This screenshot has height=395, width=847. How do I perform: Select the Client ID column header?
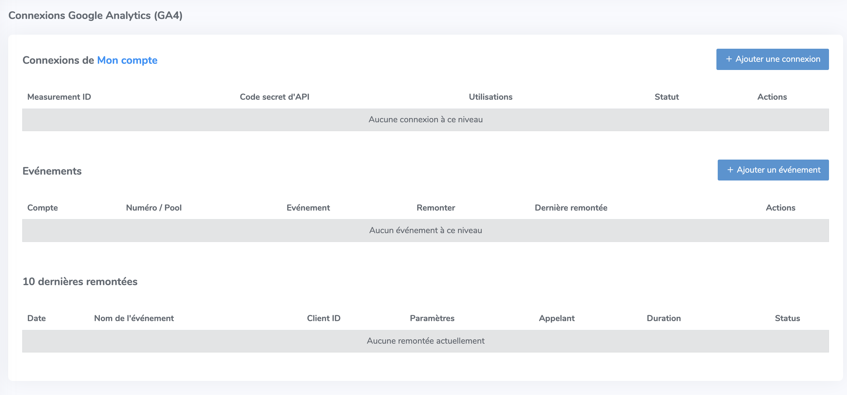pos(324,318)
